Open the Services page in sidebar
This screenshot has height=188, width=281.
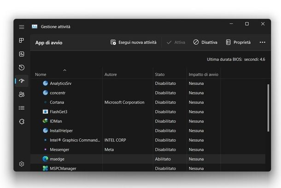(x=22, y=122)
